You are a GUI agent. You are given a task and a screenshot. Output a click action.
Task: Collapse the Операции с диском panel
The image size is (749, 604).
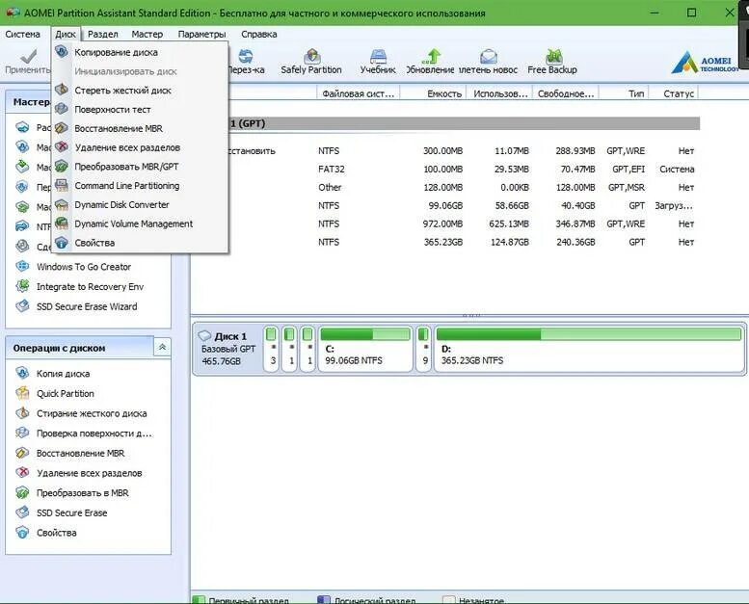[x=162, y=347]
